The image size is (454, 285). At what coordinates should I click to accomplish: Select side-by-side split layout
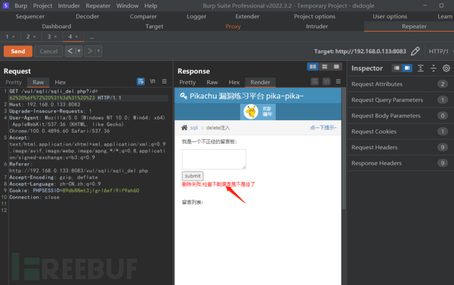point(313,67)
